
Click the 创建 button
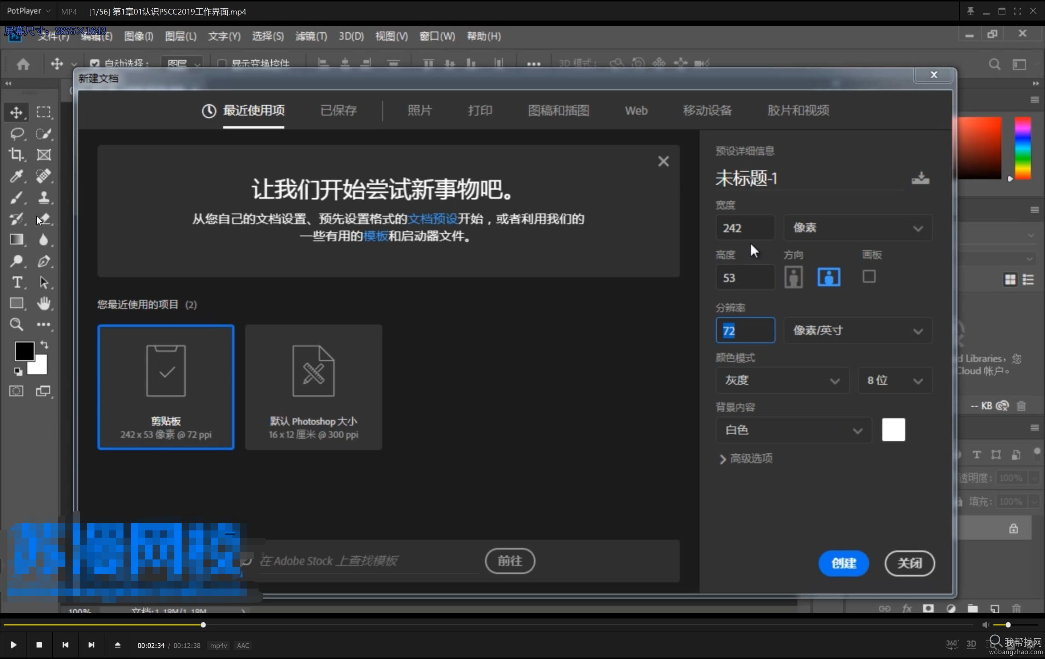pos(844,563)
